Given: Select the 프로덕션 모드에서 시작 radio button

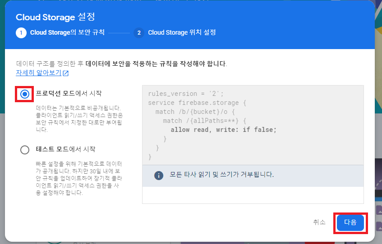Looking at the screenshot, I should [x=25, y=94].
